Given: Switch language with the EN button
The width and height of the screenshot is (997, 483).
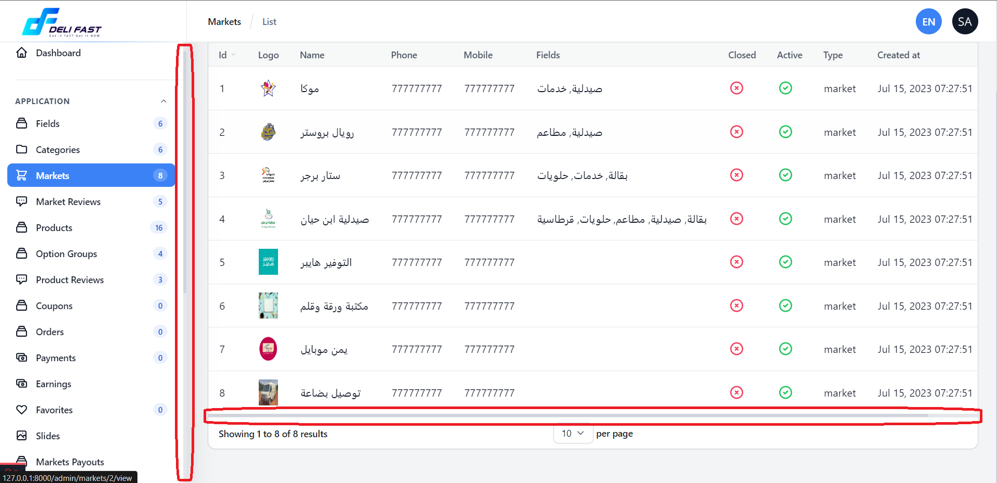Looking at the screenshot, I should [928, 22].
